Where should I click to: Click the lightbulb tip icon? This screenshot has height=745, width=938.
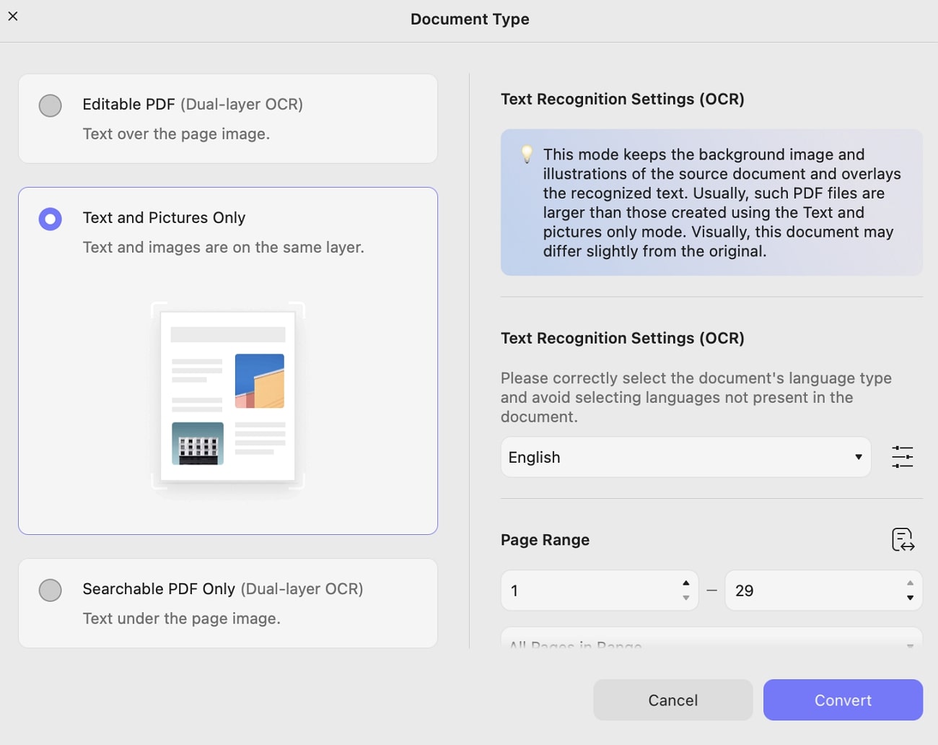pos(527,154)
